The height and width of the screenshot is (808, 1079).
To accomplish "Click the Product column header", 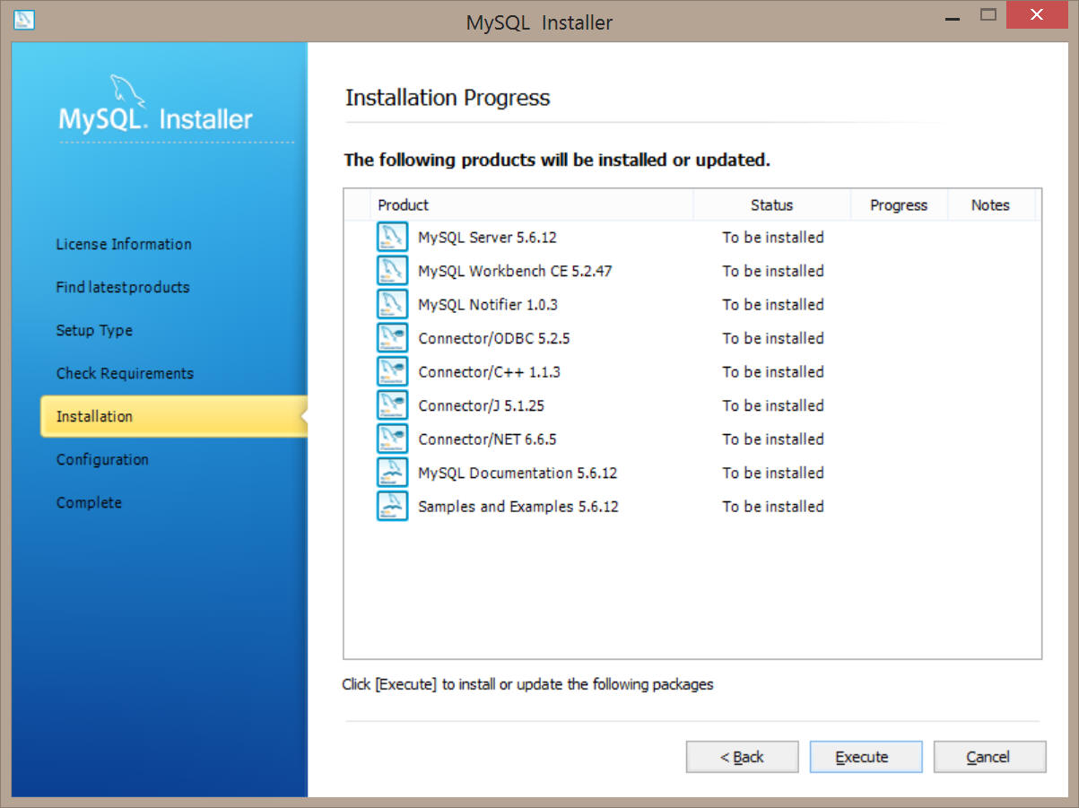I will pyautogui.click(x=532, y=205).
